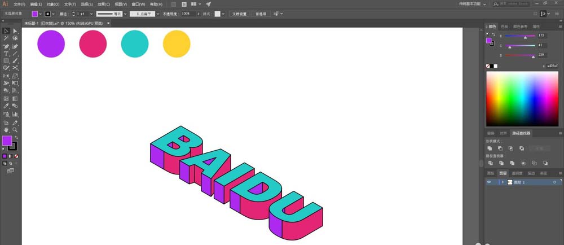
Task: Set toolbox paint mode to Gradient
Action: (x=10, y=156)
